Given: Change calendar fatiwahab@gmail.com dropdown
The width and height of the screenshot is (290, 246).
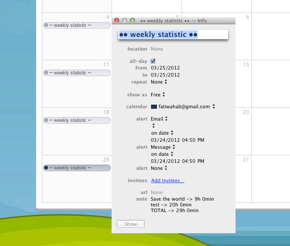Looking at the screenshot, I should pos(183,106).
